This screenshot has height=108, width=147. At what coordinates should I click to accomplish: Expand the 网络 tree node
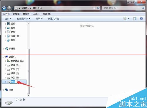pos(4,90)
